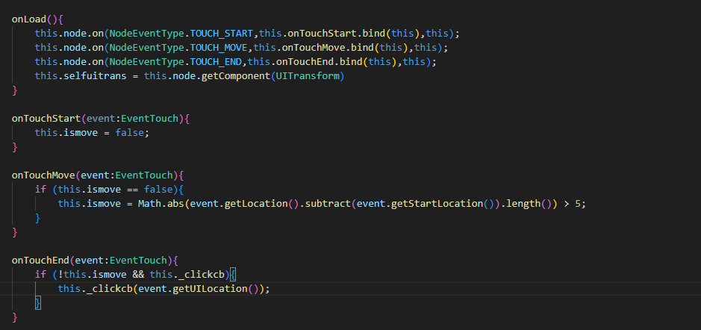Click the highlighted opening brace after _clickcb)
This screenshot has width=701, height=330.
coord(233,275)
